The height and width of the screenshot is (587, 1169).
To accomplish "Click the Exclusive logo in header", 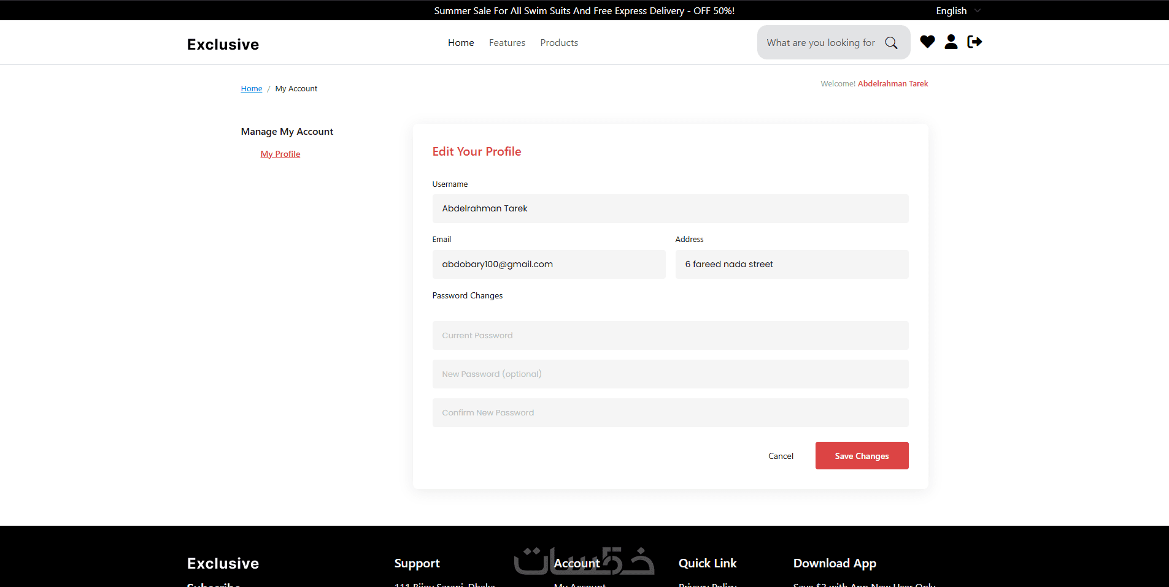I will point(223,45).
